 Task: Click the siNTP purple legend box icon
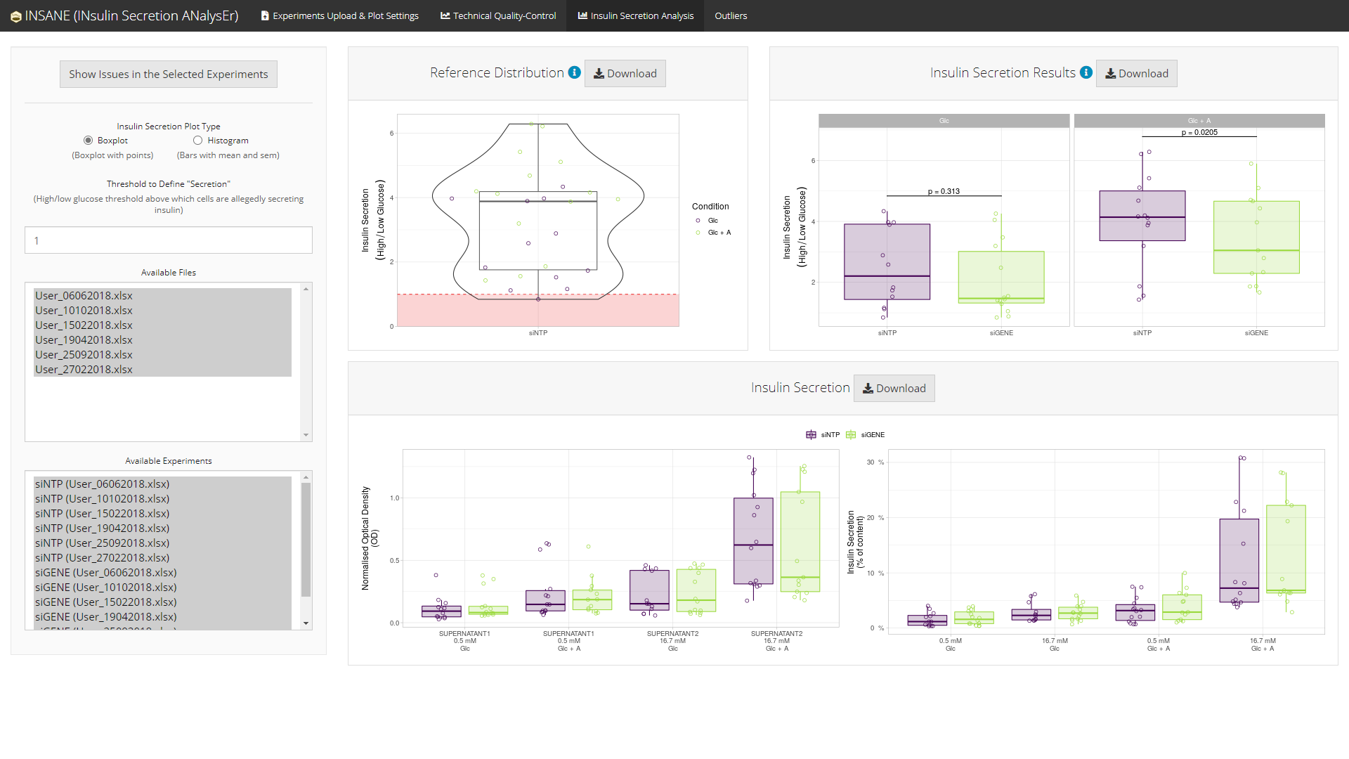tap(811, 435)
